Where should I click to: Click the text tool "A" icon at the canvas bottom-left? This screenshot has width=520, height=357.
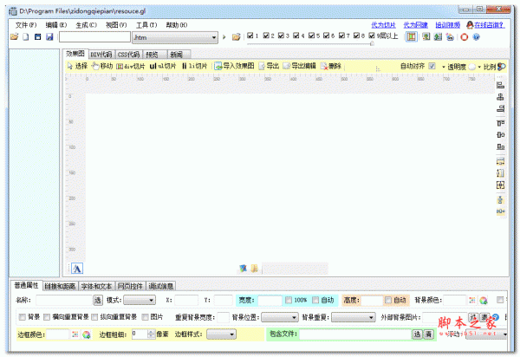tap(76, 268)
